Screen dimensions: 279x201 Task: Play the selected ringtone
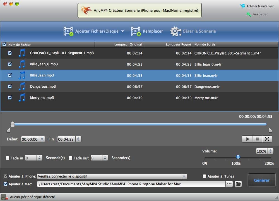247,139
